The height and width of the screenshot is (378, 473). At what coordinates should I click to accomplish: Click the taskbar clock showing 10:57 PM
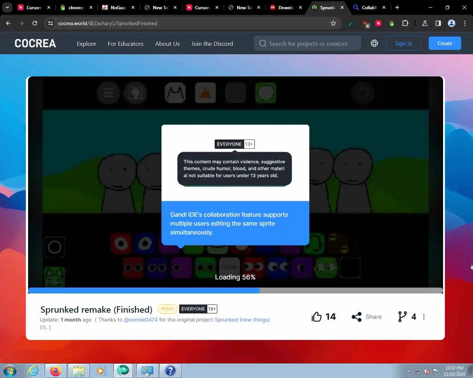pos(454,371)
